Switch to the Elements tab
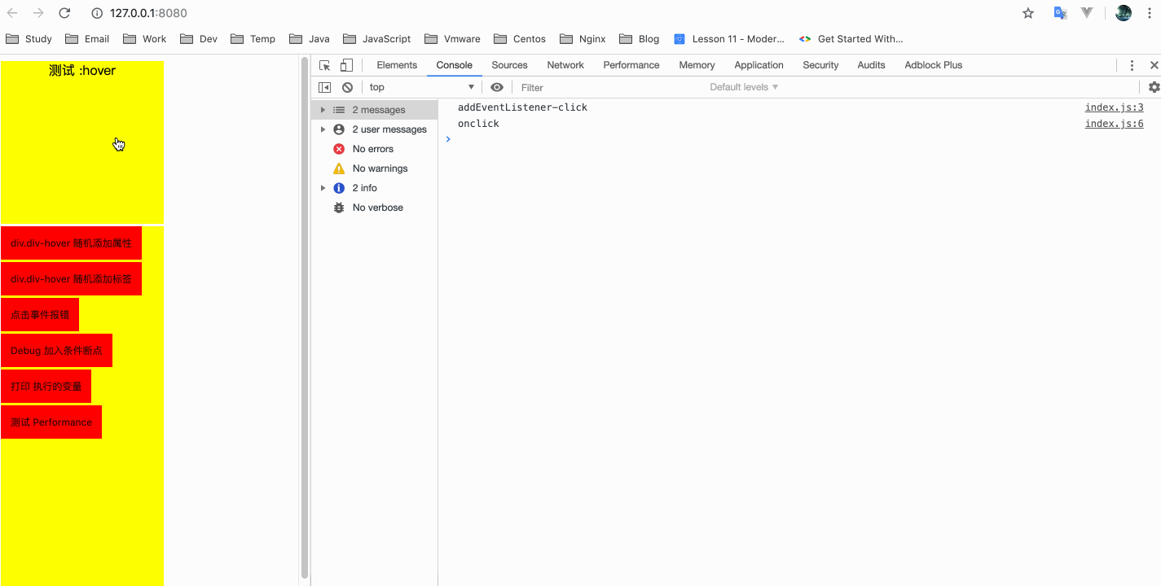The width and height of the screenshot is (1161, 586). click(x=397, y=65)
